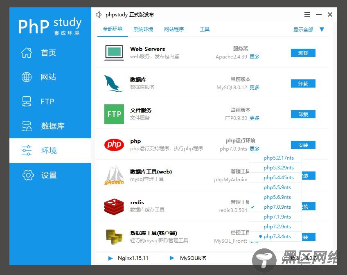Select php5.5.9nts from version list
The height and width of the screenshot is (275, 347).
tap(275, 187)
